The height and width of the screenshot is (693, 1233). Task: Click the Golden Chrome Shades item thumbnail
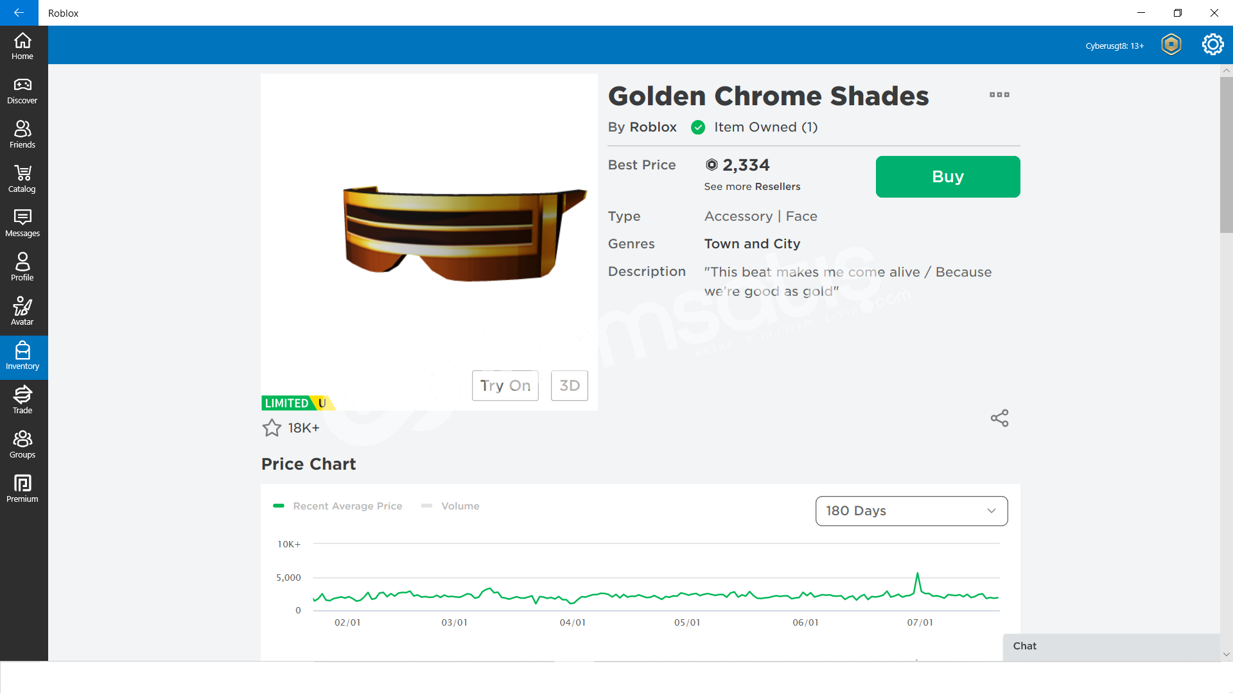[429, 242]
